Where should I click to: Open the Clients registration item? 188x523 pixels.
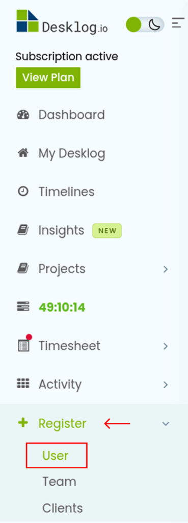pos(63,508)
